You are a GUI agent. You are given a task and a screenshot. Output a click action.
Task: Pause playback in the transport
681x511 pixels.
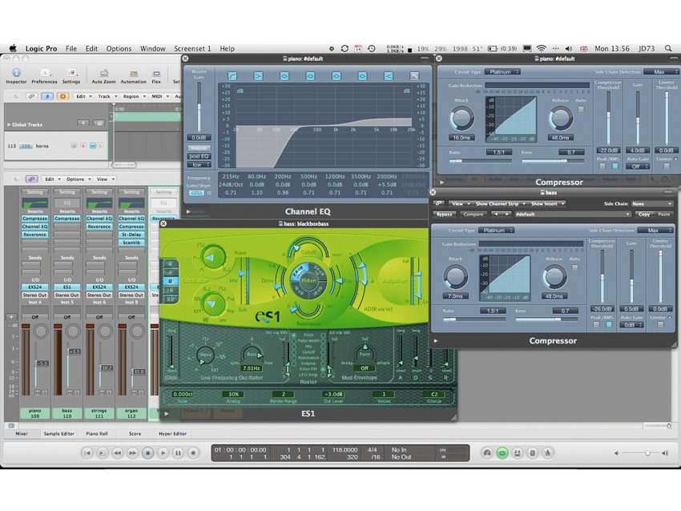click(x=178, y=453)
